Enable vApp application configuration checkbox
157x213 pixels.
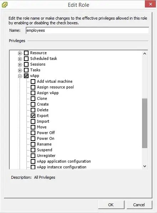tap(33, 161)
